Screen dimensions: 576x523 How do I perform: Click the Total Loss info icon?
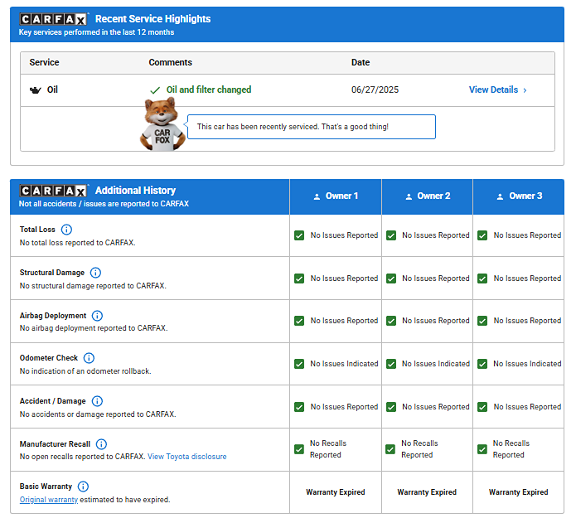(67, 230)
